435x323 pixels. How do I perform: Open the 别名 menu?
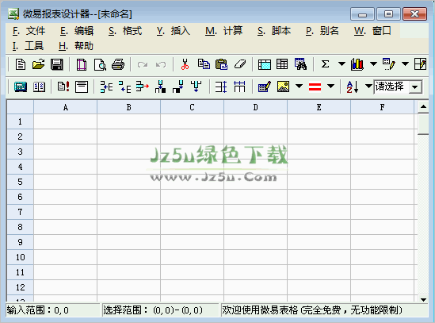tap(322, 31)
